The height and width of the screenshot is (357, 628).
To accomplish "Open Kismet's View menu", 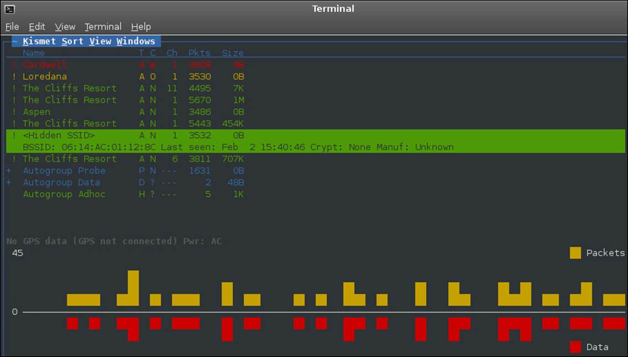I will (x=100, y=42).
